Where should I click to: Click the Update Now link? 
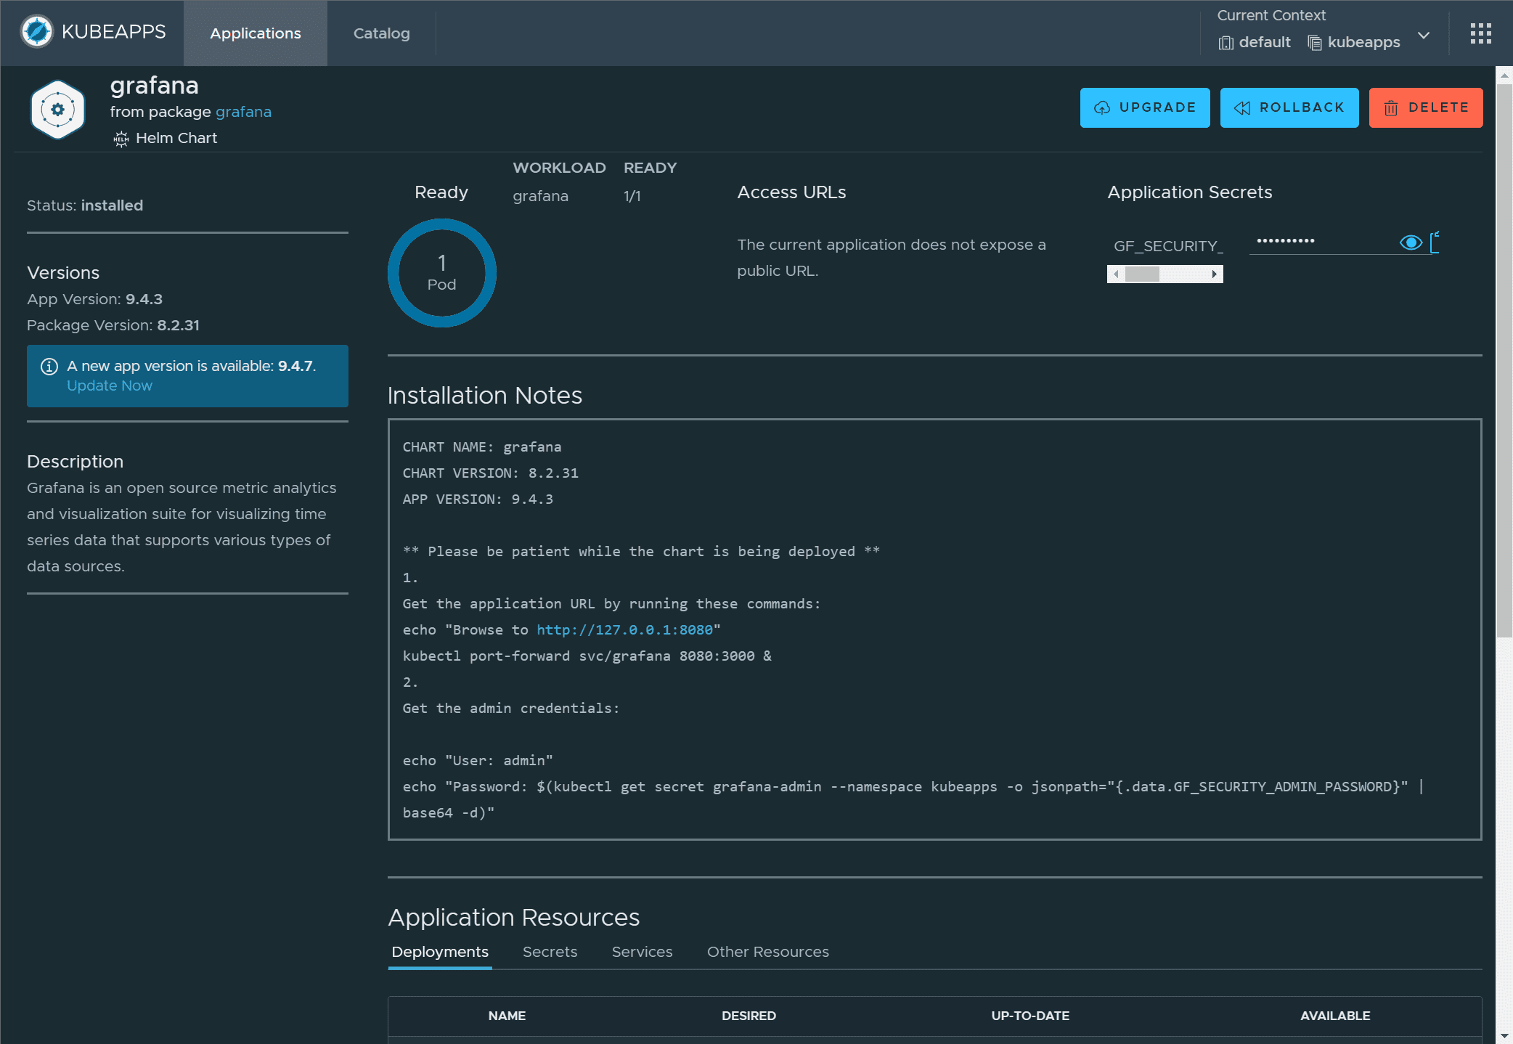(x=110, y=386)
